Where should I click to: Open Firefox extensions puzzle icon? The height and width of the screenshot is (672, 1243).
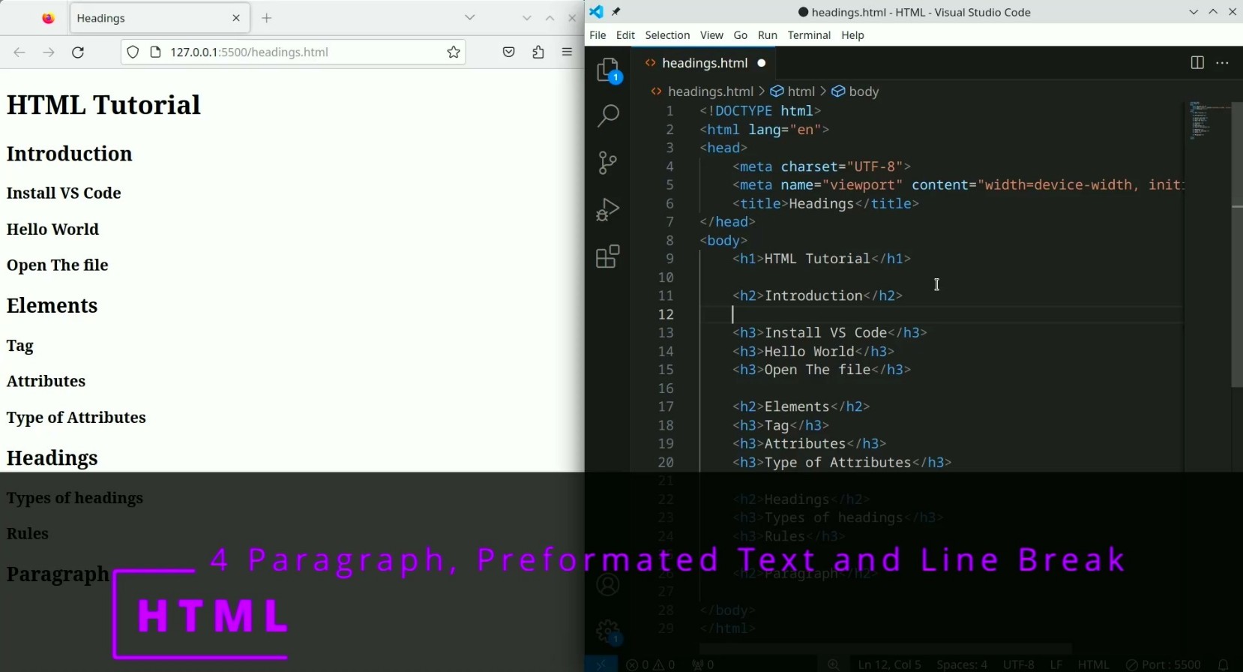point(538,52)
